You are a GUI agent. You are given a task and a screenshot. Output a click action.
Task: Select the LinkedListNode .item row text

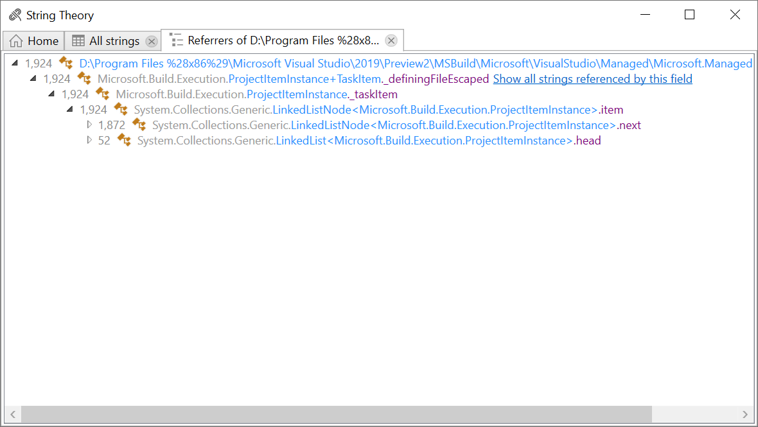tap(378, 110)
